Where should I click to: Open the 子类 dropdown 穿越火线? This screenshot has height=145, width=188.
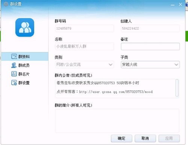[x=150, y=65]
